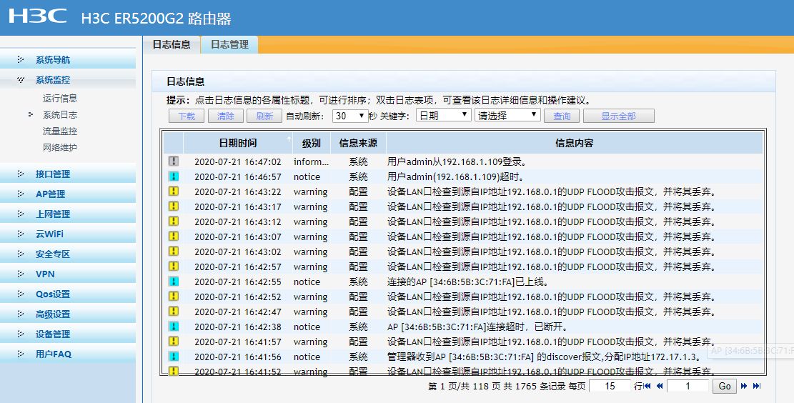Open 系统日志 submenu item
The width and height of the screenshot is (794, 403).
pos(60,115)
